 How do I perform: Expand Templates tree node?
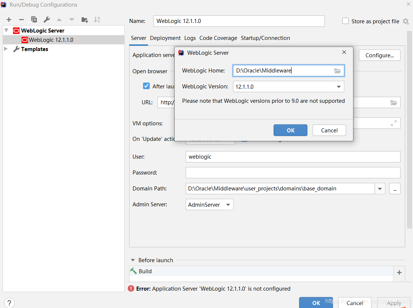[6, 49]
